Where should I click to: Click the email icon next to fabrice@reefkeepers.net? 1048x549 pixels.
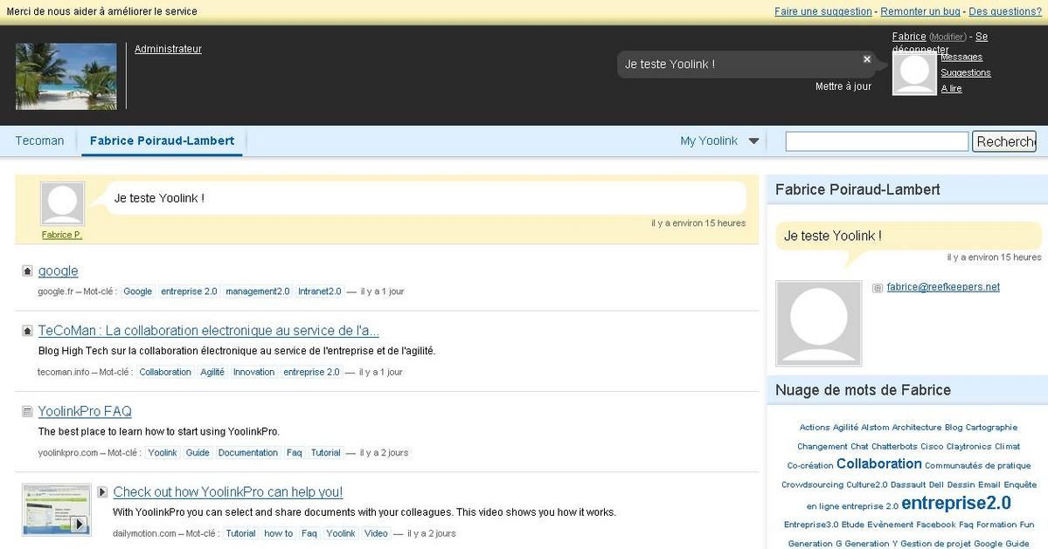(x=878, y=287)
